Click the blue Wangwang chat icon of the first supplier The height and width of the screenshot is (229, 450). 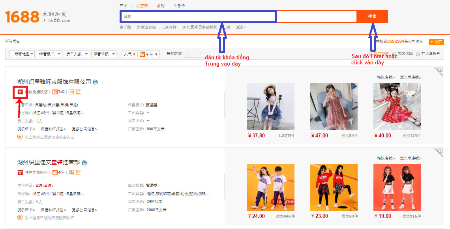tap(95, 82)
